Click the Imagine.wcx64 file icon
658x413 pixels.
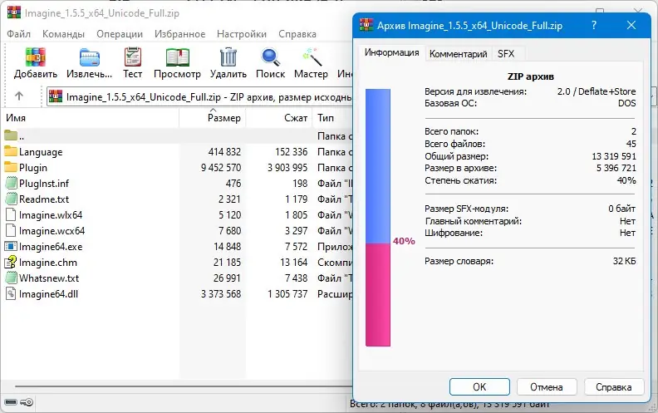pyautogui.click(x=11, y=230)
